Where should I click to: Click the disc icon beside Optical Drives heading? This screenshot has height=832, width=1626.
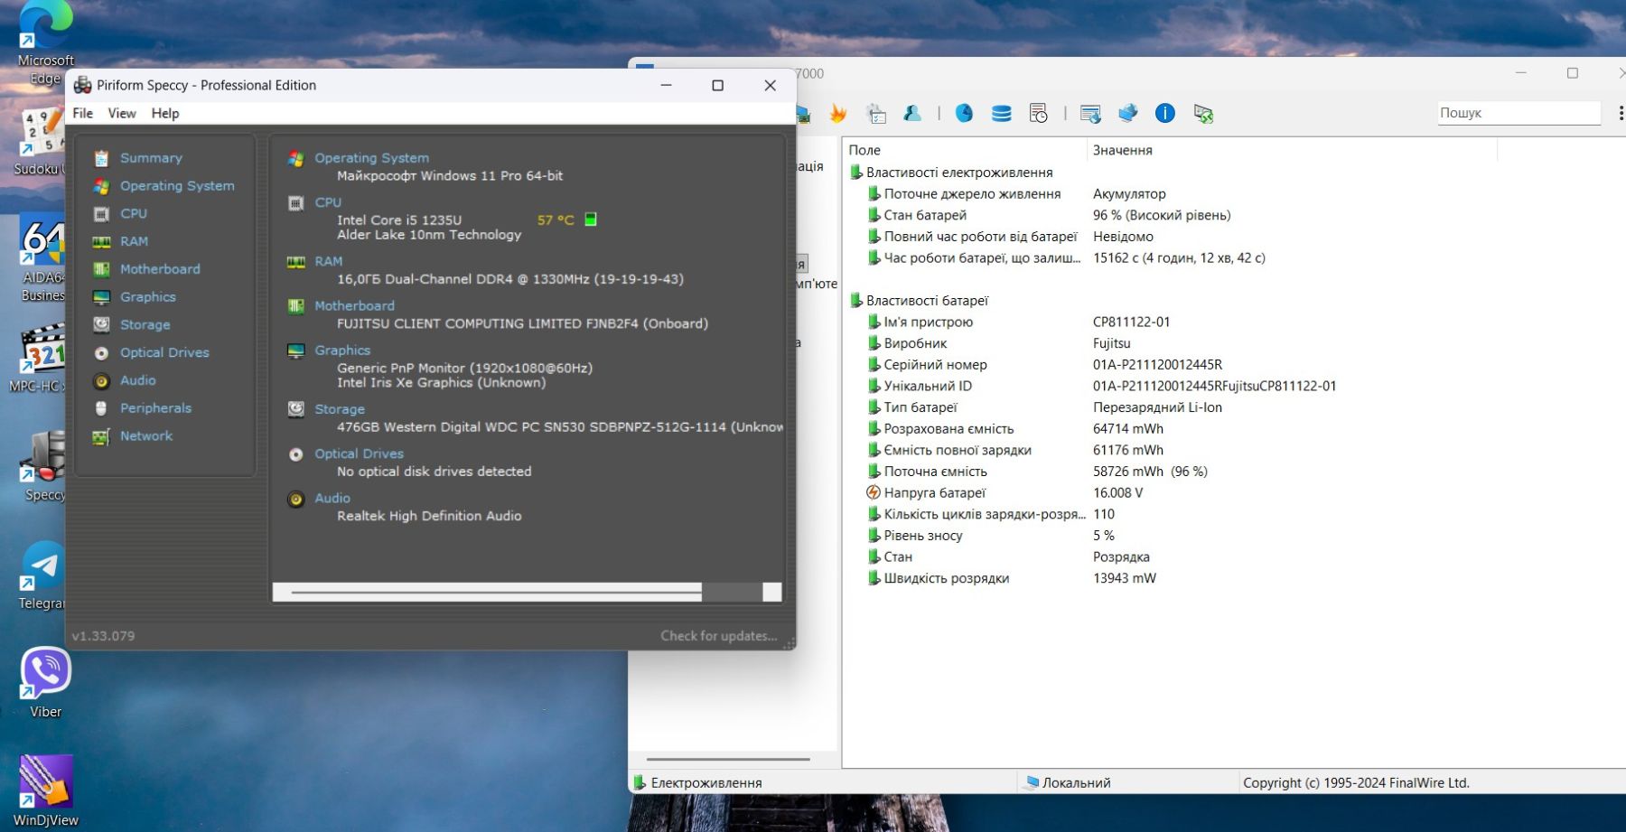tap(295, 454)
